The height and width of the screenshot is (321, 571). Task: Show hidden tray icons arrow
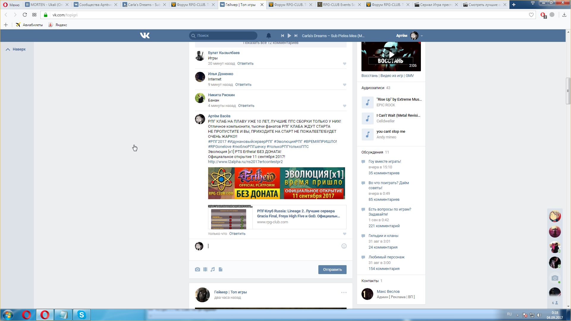pyautogui.click(x=517, y=315)
